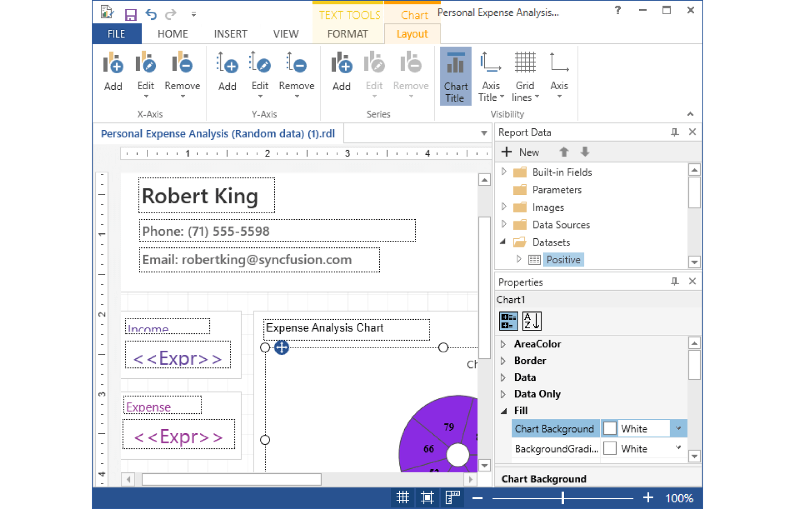Click the zoom slider handle
The height and width of the screenshot is (509, 795).
[563, 498]
